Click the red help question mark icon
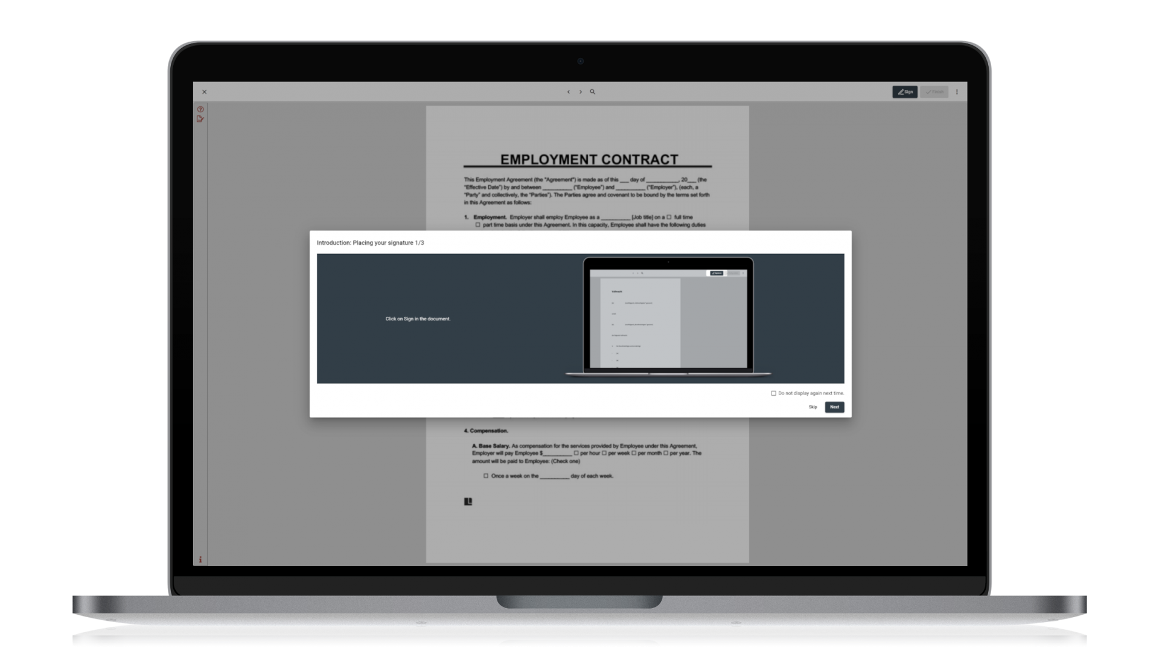The image size is (1159, 666). [x=200, y=109]
